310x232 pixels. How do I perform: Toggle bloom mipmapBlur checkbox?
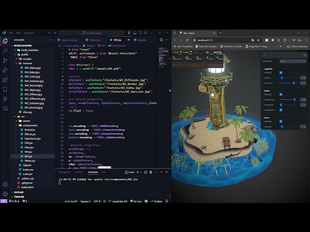click(281, 110)
